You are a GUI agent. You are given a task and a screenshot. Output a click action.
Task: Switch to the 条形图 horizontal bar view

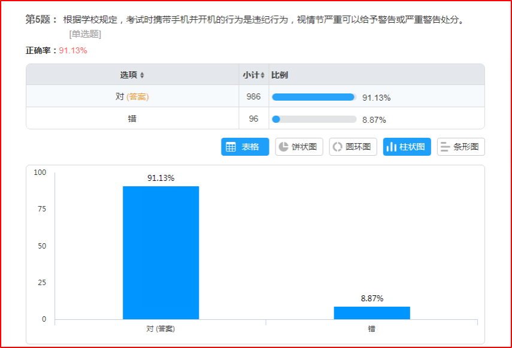(461, 147)
